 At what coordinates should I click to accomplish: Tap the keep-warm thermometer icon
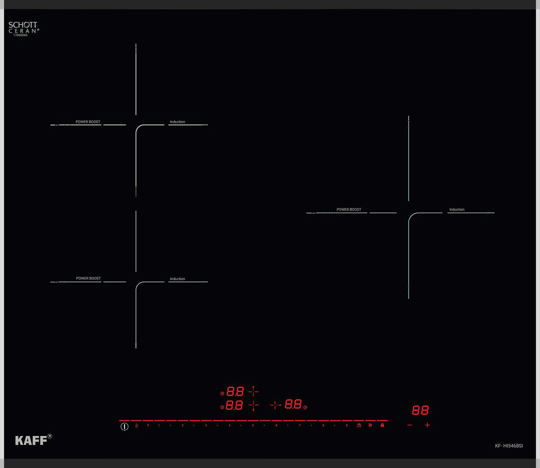coord(137,426)
